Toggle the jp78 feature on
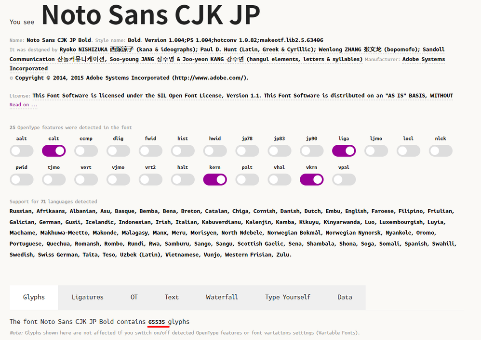This screenshot has width=481, height=340. pyautogui.click(x=247, y=151)
